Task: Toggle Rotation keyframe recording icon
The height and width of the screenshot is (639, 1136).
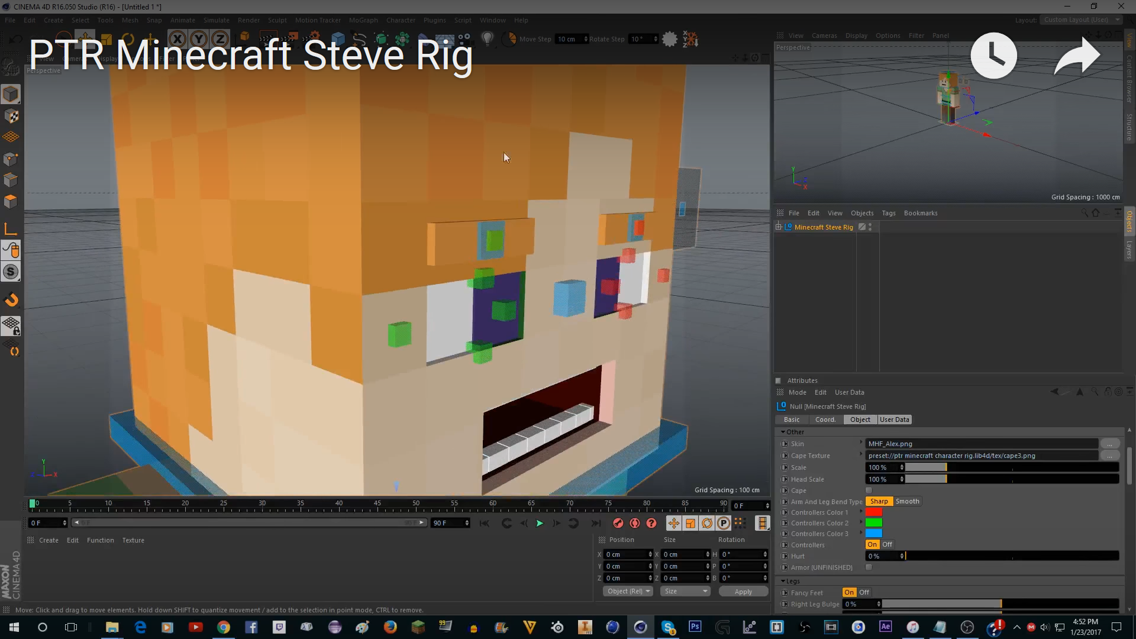Action: point(706,523)
